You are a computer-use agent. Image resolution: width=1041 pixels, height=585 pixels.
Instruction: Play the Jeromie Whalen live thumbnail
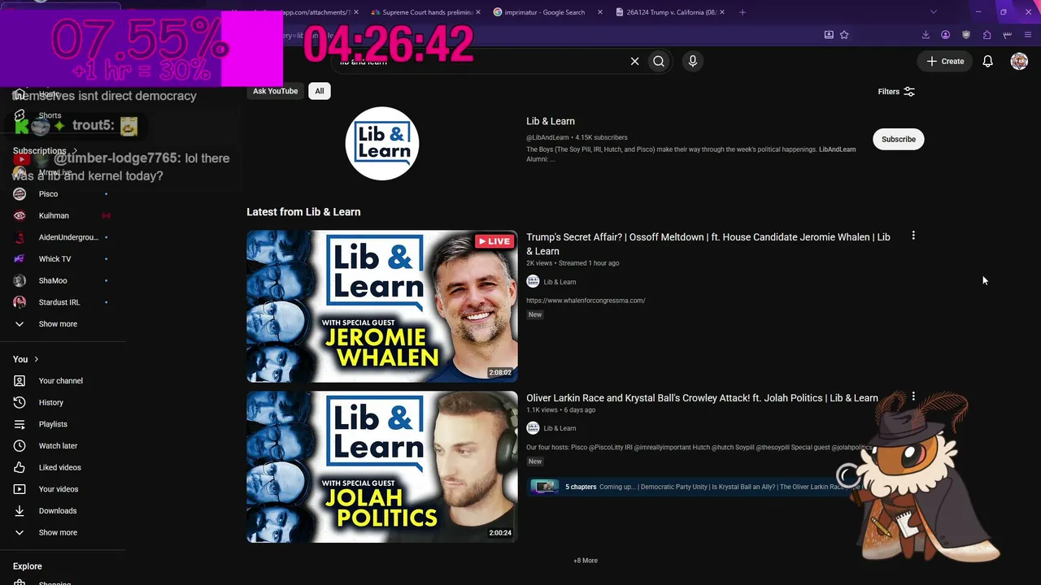pos(382,306)
